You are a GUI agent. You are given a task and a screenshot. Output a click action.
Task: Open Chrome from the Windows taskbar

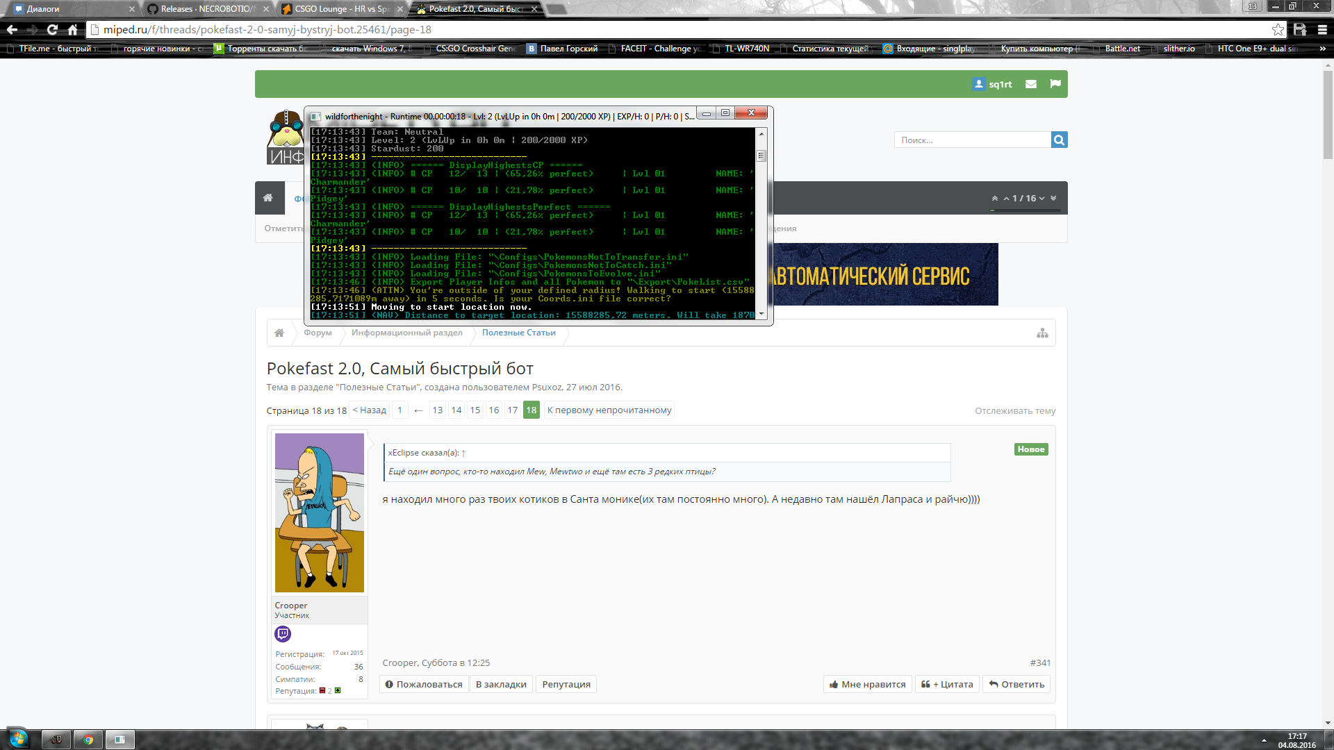88,740
